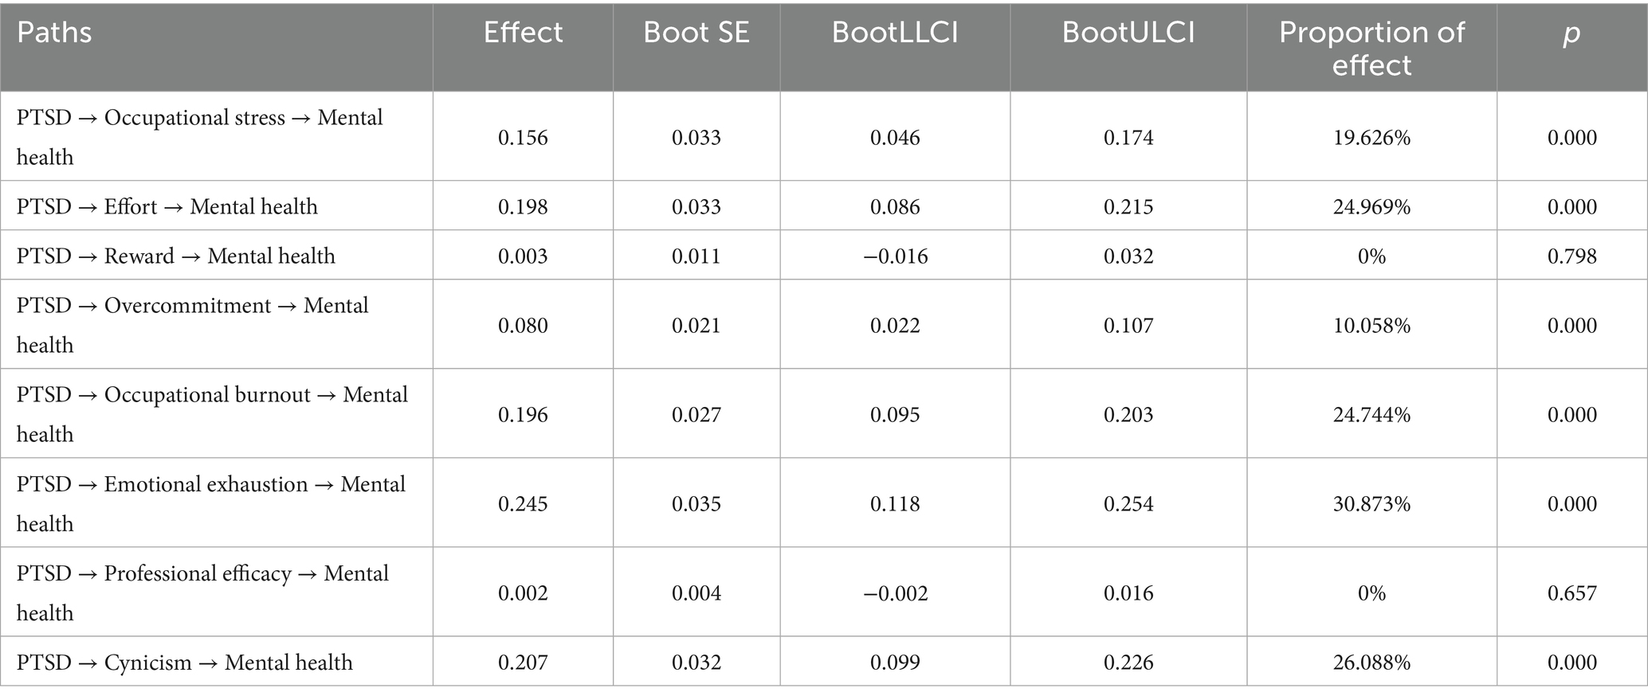The width and height of the screenshot is (1648, 700).
Task: Select the PTSD → Reward path cell
Action: tap(176, 256)
